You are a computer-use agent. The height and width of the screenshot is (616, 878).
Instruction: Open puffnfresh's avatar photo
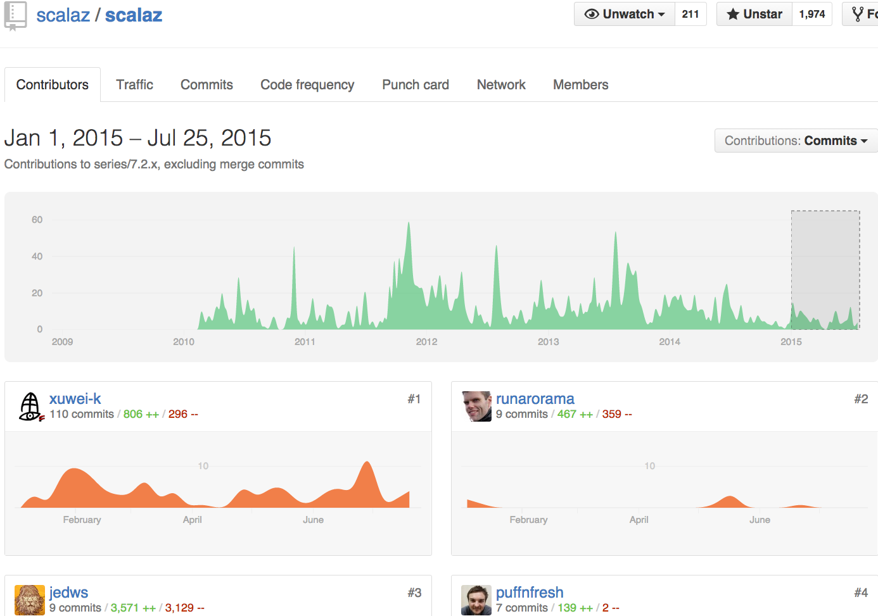[476, 600]
